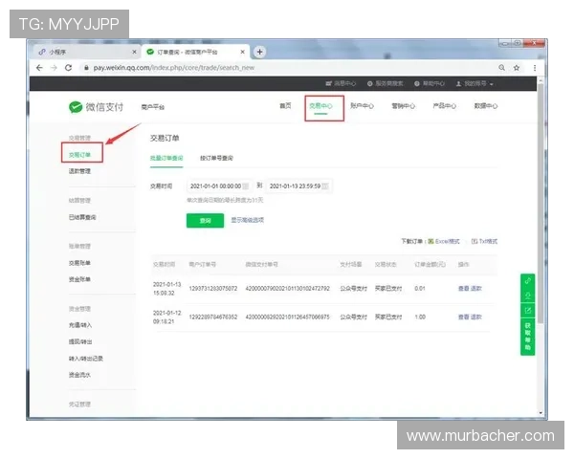Viewport: 574px width, 459px height.
Task: Select 资金账单 in the sidebar
Action: click(x=79, y=279)
